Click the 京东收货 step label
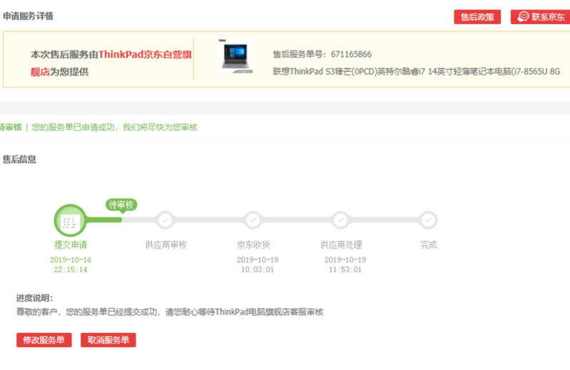This screenshot has width=570, height=370. (x=253, y=245)
